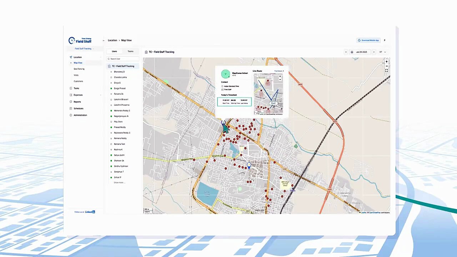Screen dimensions: 457x257
Task: Select user Shaheen Sk
Action: click(x=119, y=161)
